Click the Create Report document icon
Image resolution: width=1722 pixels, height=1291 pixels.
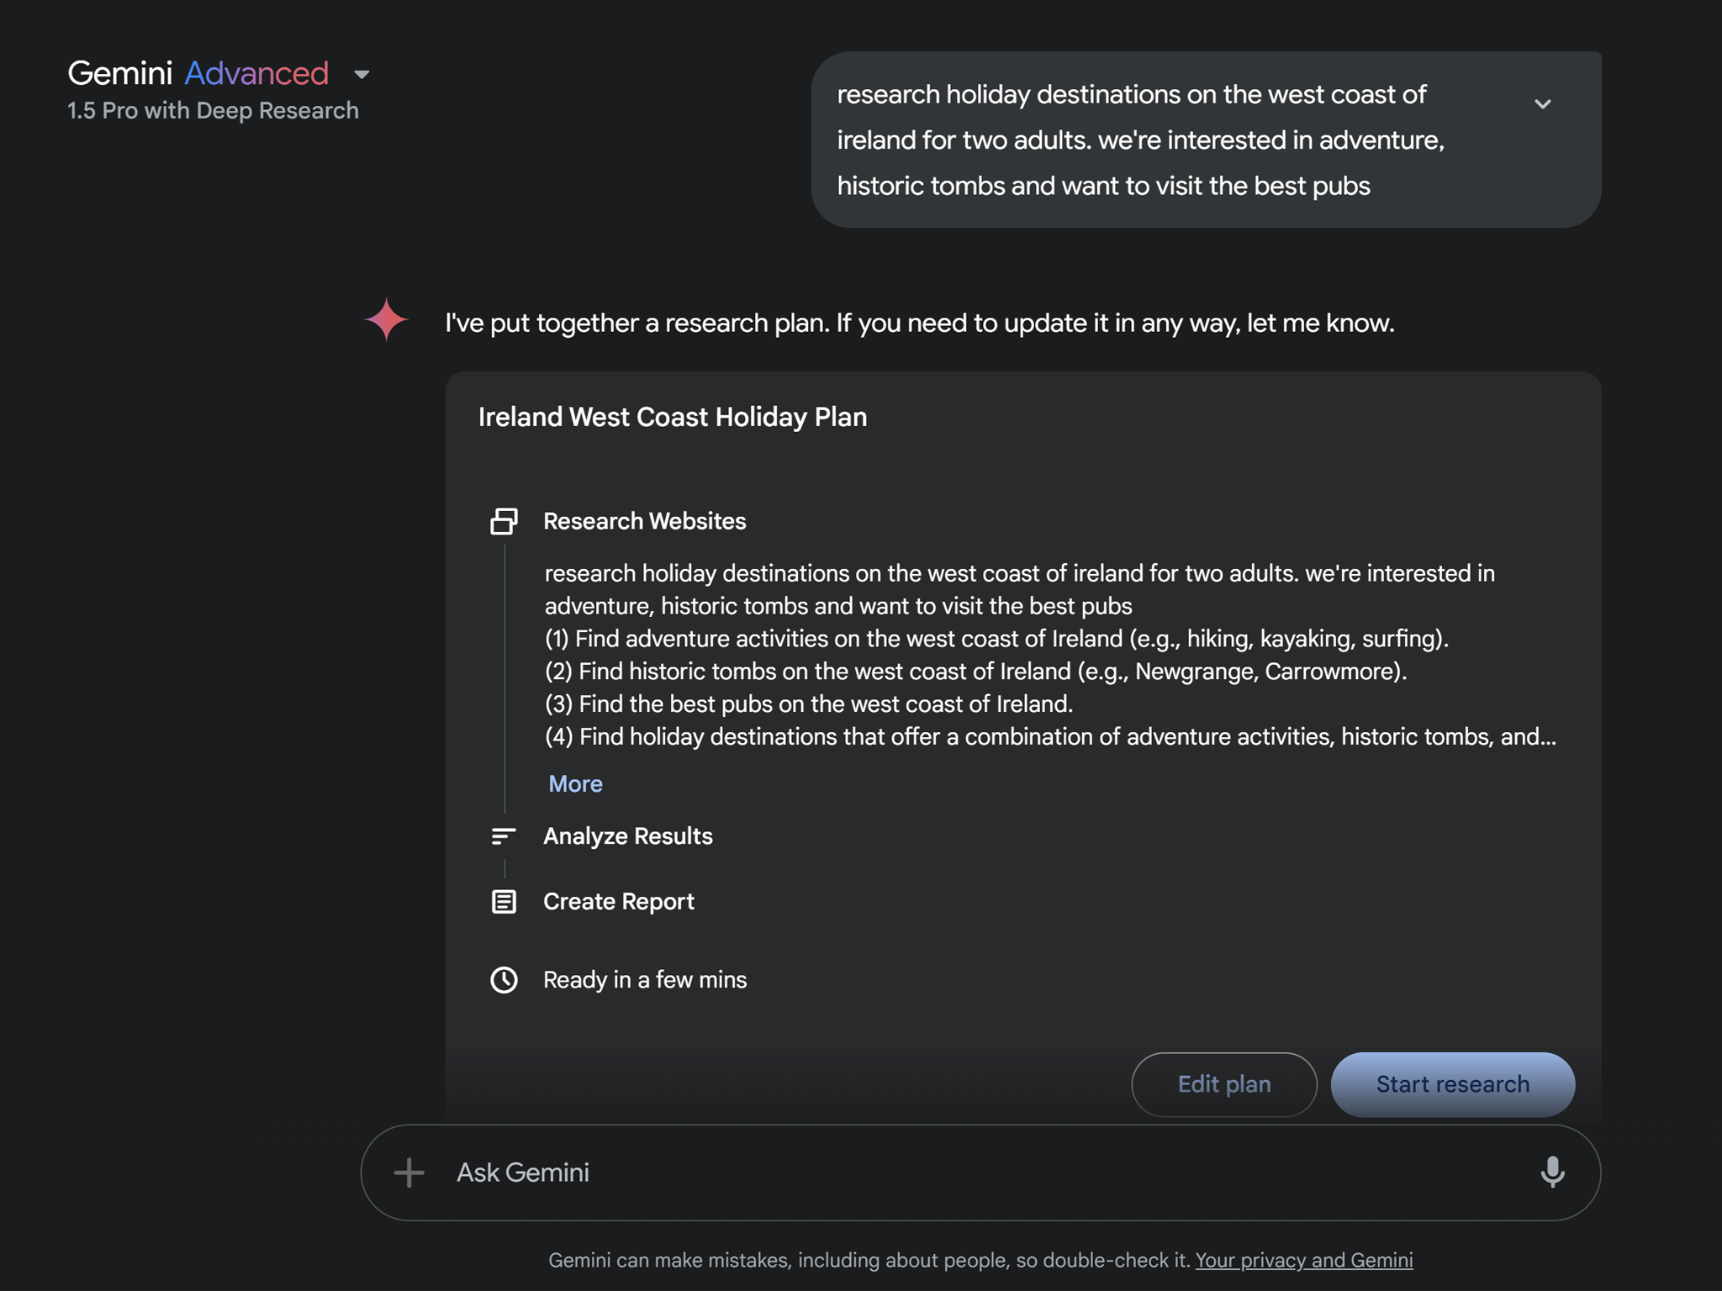(x=504, y=901)
